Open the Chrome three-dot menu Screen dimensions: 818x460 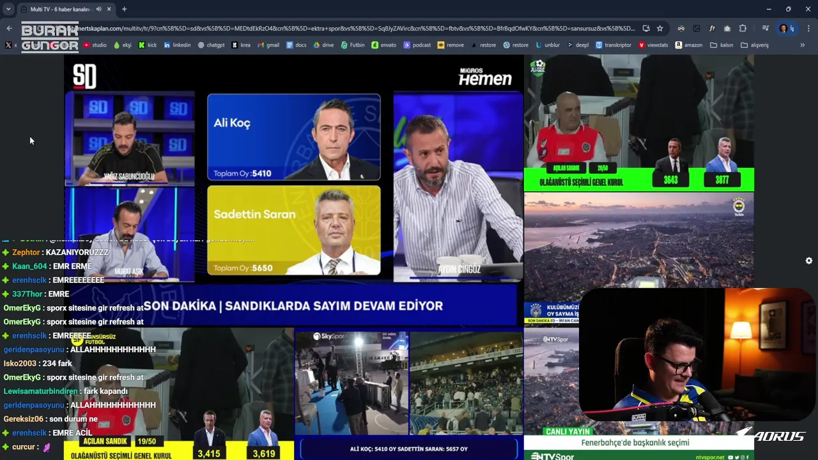pyautogui.click(x=808, y=28)
